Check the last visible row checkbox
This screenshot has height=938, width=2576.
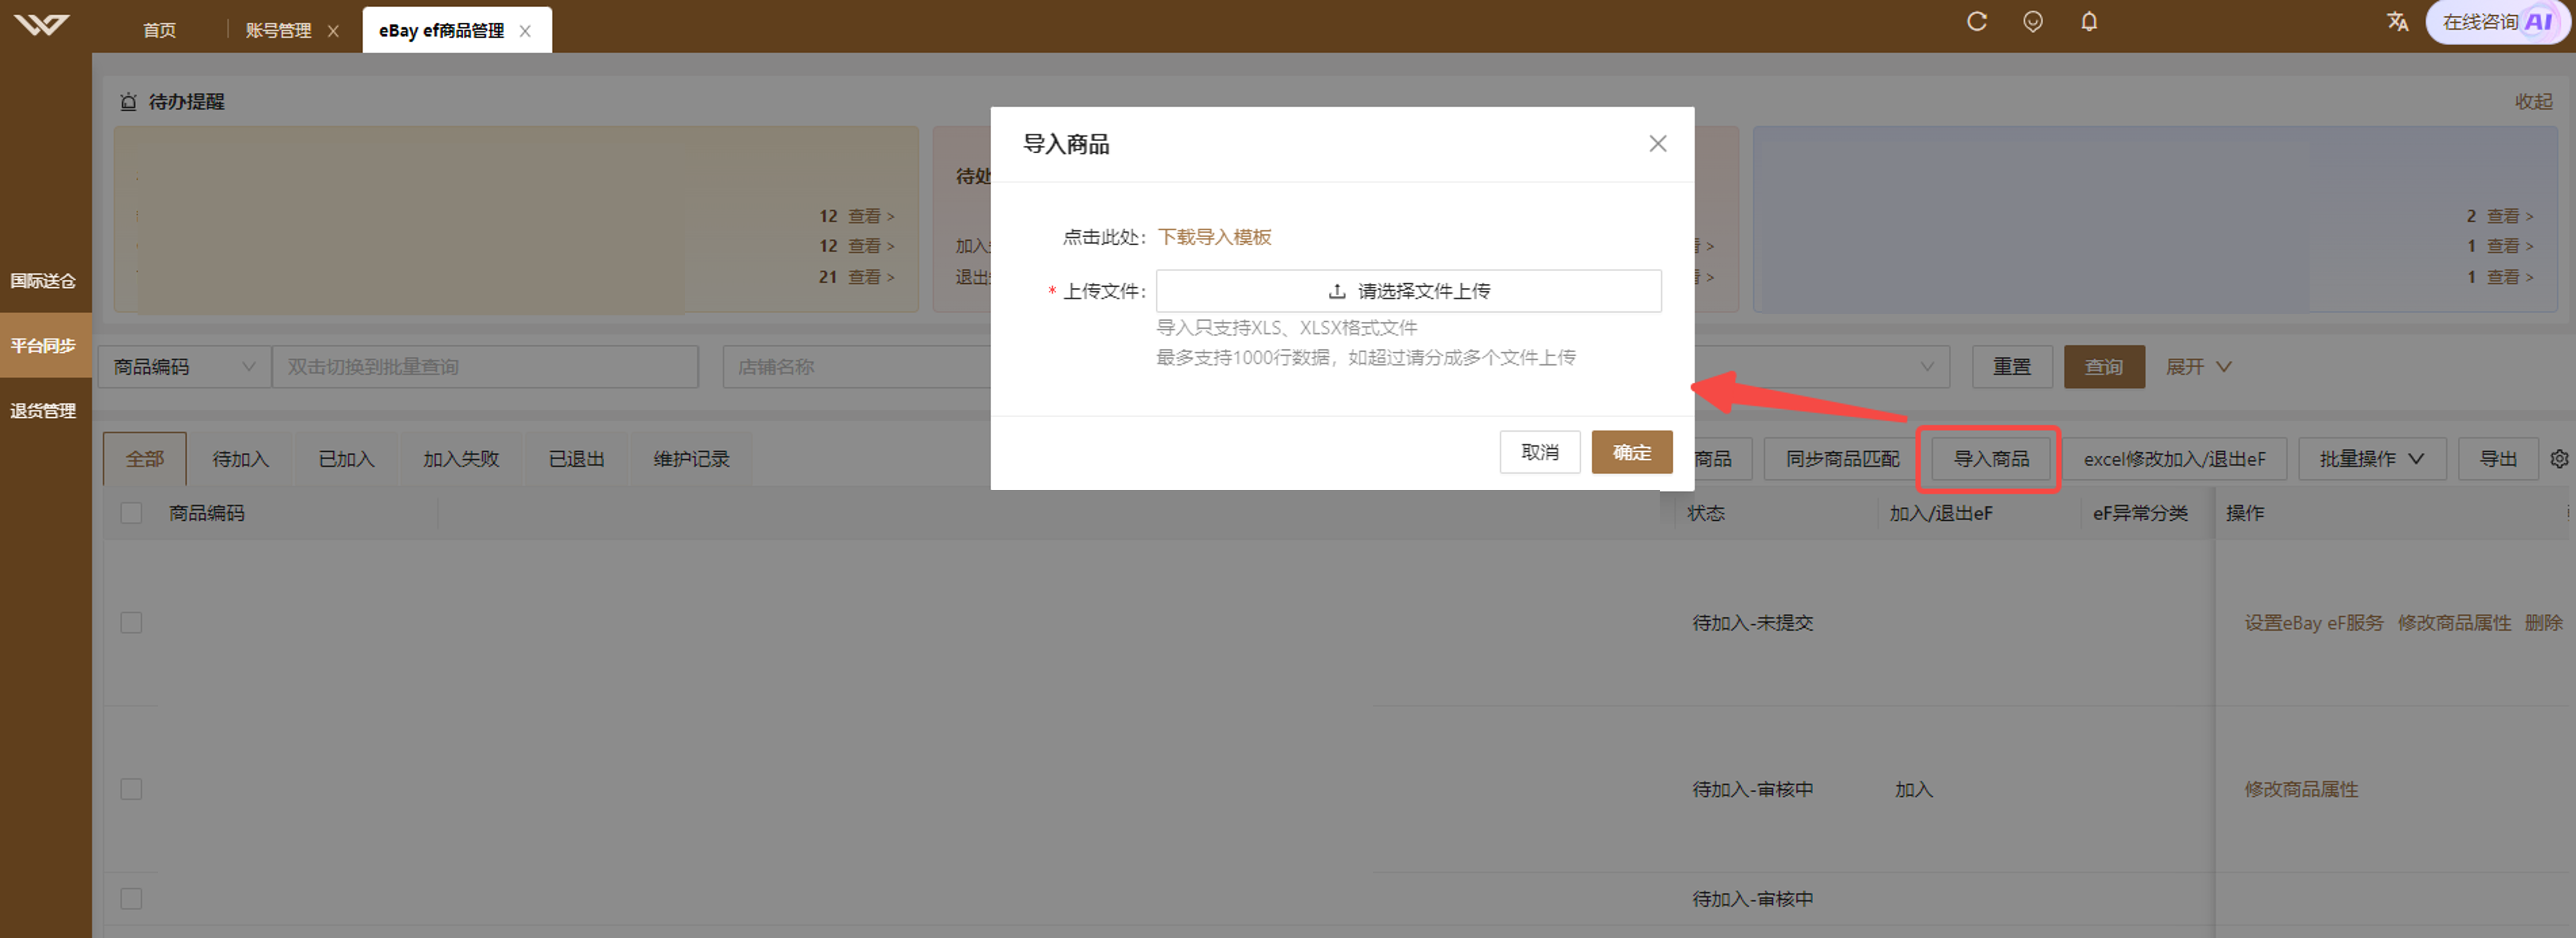(131, 898)
